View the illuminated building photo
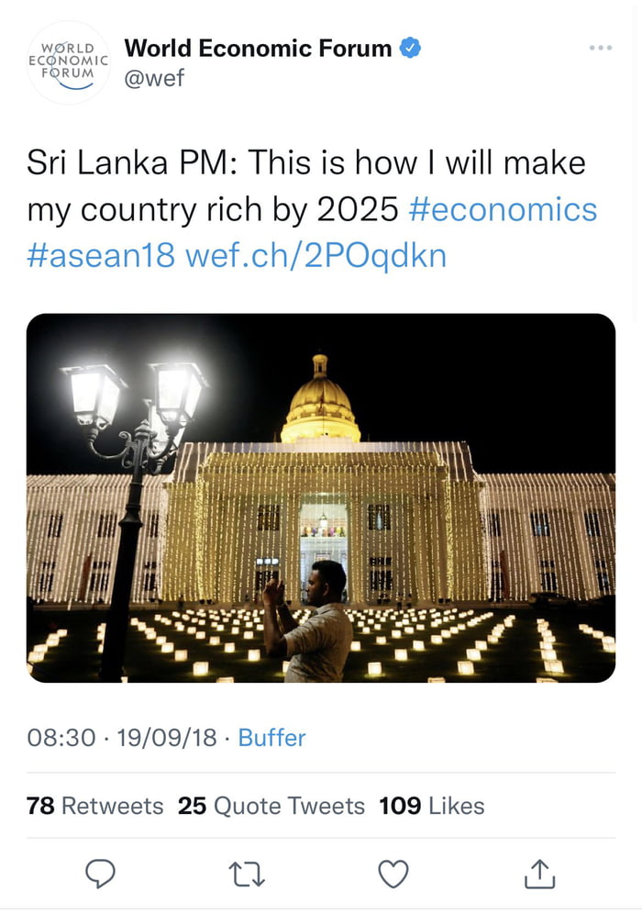This screenshot has height=914, width=642. (x=321, y=497)
